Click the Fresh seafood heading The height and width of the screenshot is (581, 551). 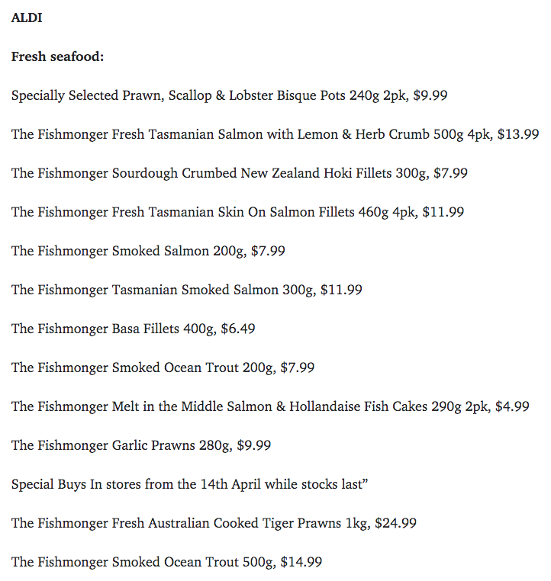[x=57, y=56]
